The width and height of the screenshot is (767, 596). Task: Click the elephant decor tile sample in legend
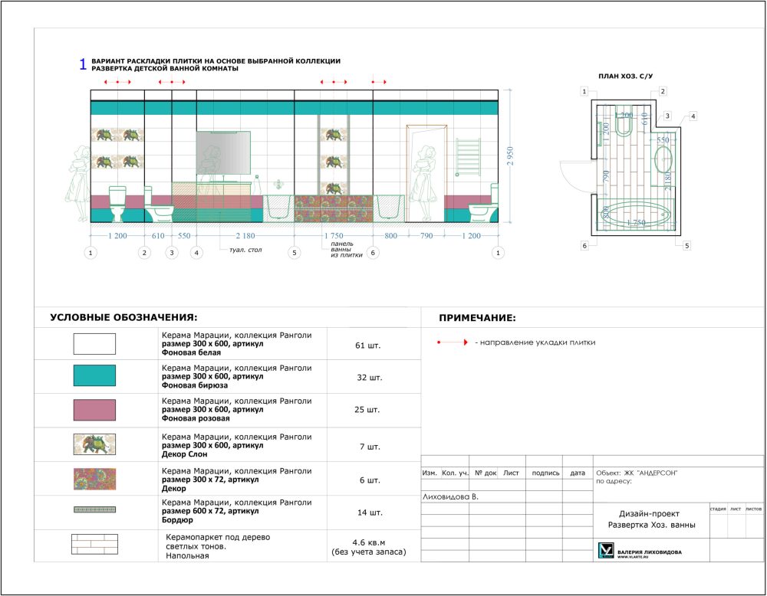click(94, 444)
